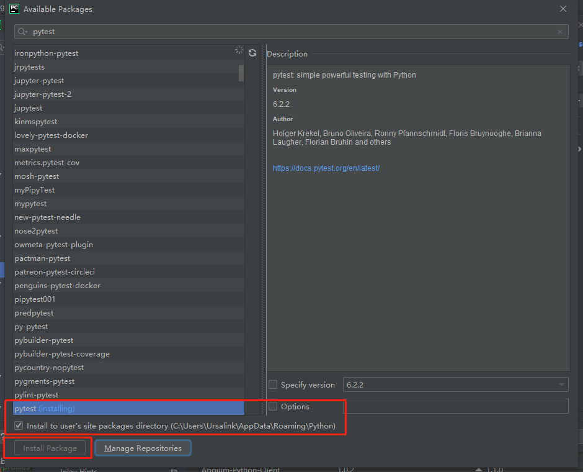Select penguins-pytest-docker package
Image resolution: width=583 pixels, height=472 pixels.
tap(128, 286)
